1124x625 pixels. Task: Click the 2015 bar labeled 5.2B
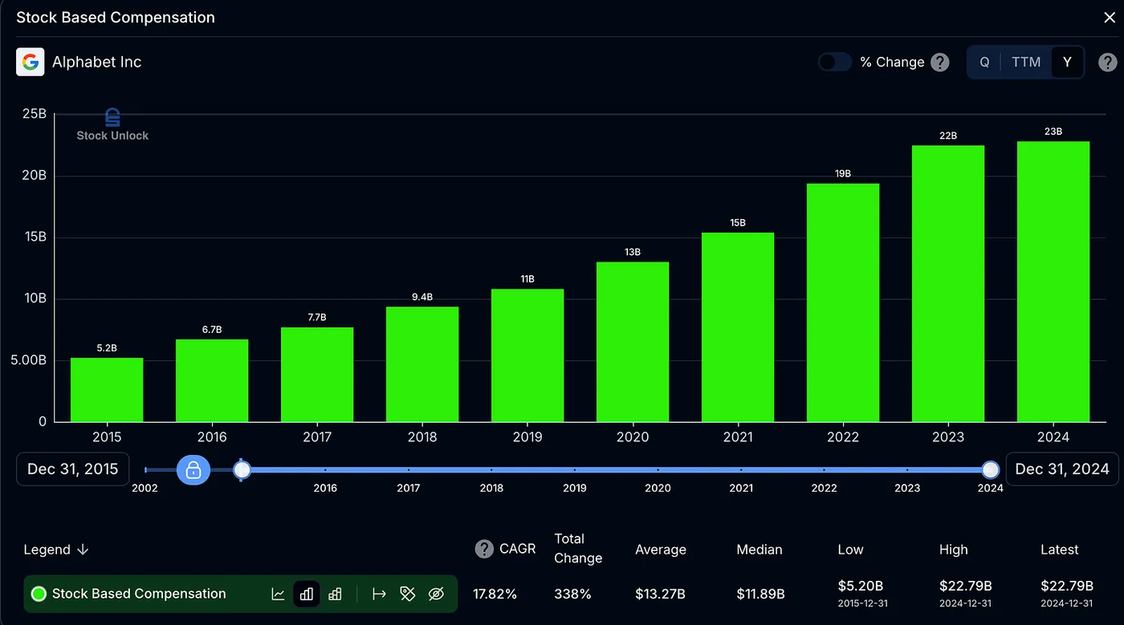click(107, 390)
